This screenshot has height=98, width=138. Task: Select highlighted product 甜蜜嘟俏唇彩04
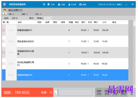tap(25, 75)
